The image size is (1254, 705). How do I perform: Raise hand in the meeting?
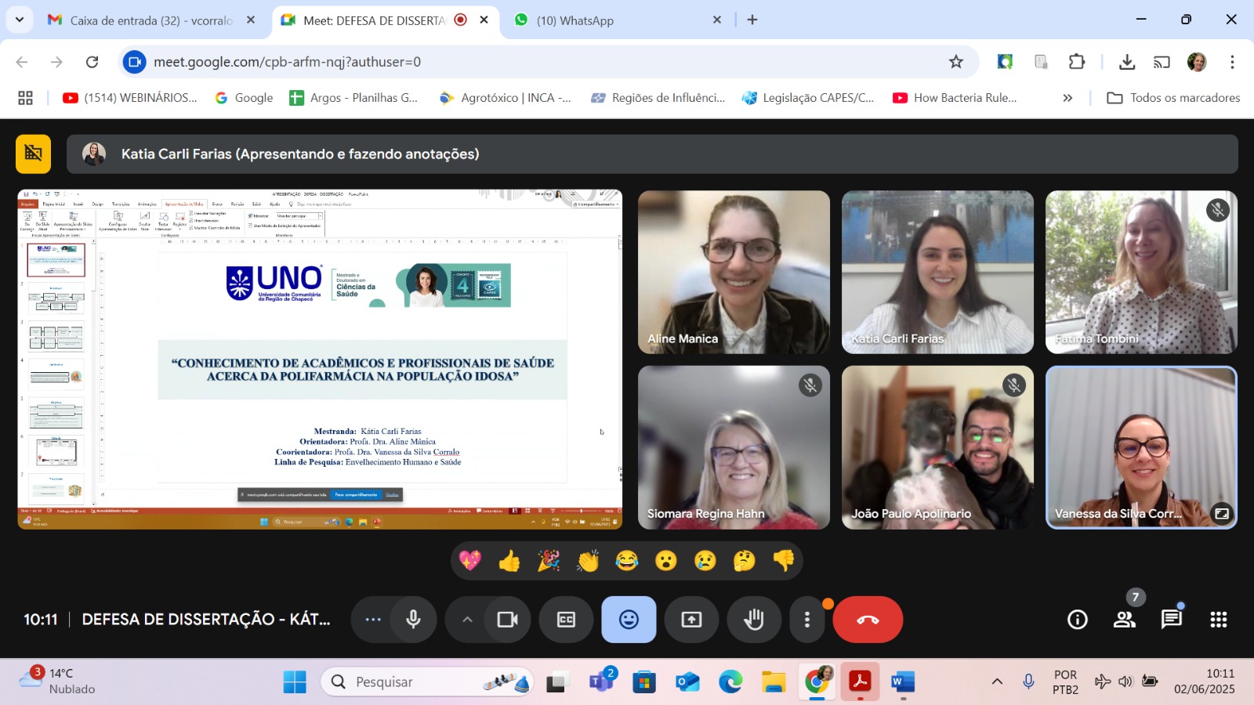pyautogui.click(x=754, y=620)
